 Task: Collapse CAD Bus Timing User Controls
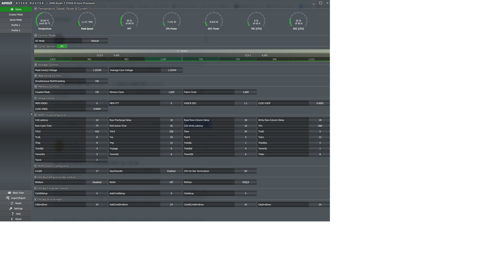pos(36,188)
